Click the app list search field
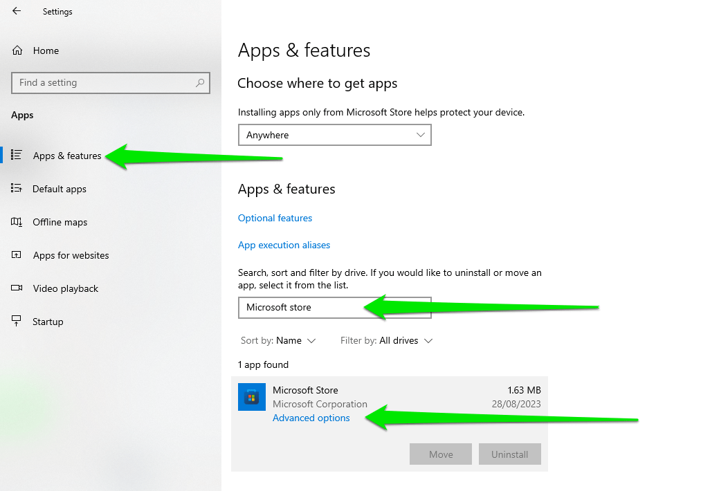 (304, 308)
